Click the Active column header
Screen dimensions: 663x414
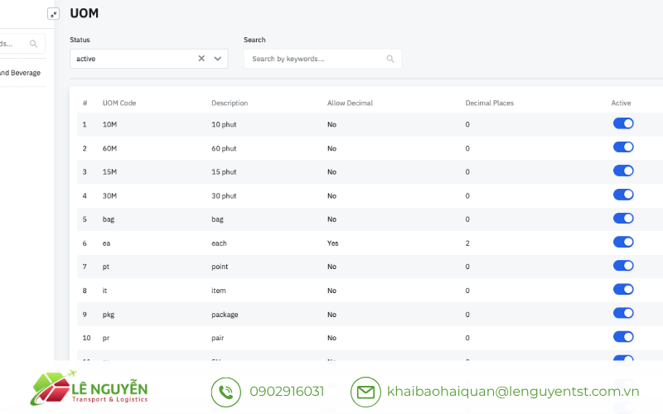tap(621, 103)
